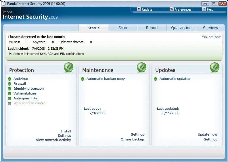Viewport: 228px width, 162px height.
Task: Click the Help question mark icon
Action: point(204,9)
